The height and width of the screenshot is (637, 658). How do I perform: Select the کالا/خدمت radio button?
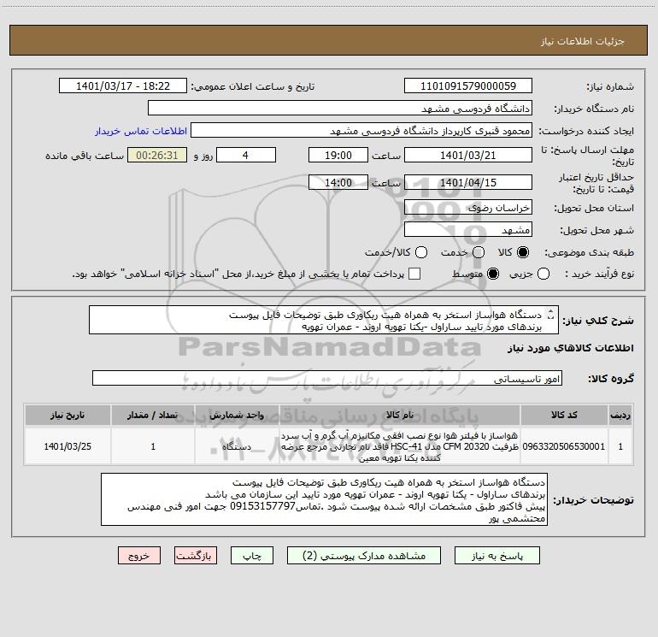pyautogui.click(x=421, y=252)
